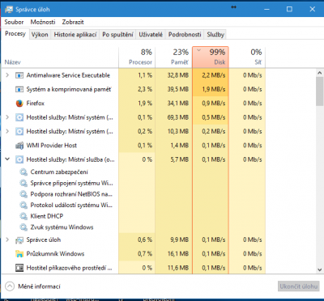Select the Průzkumník Windows folder icon
Screen dimensions: 324x301
pos(19,254)
